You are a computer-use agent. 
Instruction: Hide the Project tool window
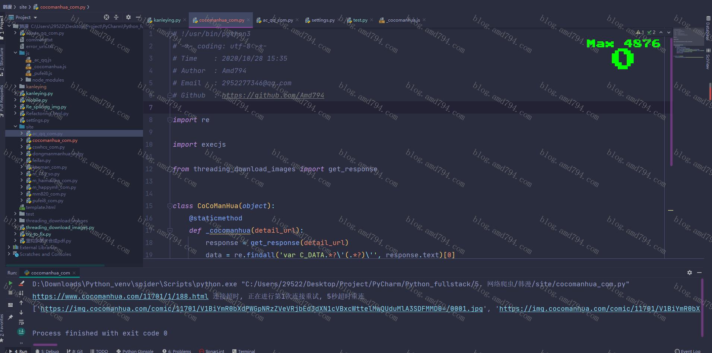coord(138,17)
